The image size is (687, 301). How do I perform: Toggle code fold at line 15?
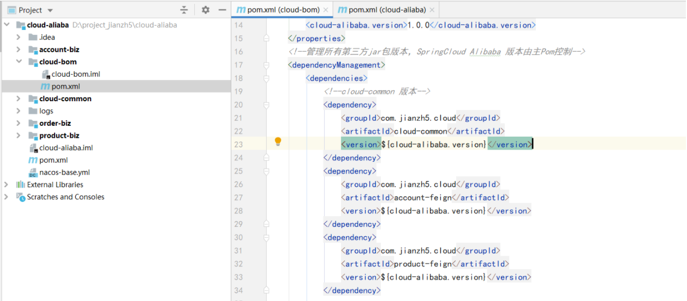[266, 38]
